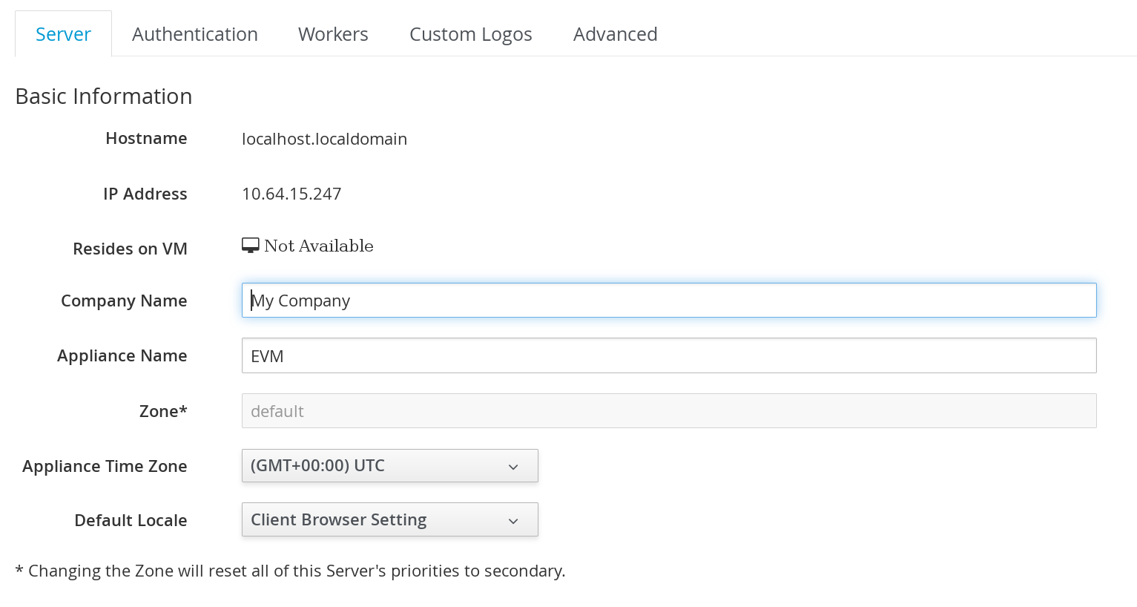Image resolution: width=1137 pixels, height=607 pixels.
Task: Click the Appliance Time Zone label
Action: click(x=105, y=467)
